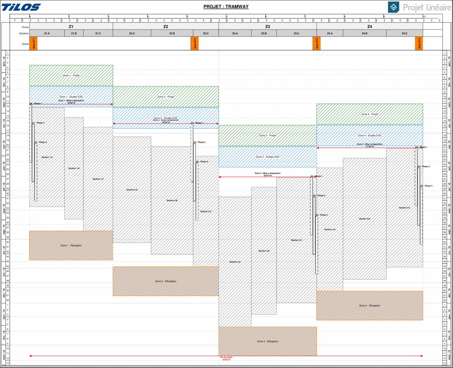
Task: Click the Section 4.B hatched task
Action: pos(364,219)
